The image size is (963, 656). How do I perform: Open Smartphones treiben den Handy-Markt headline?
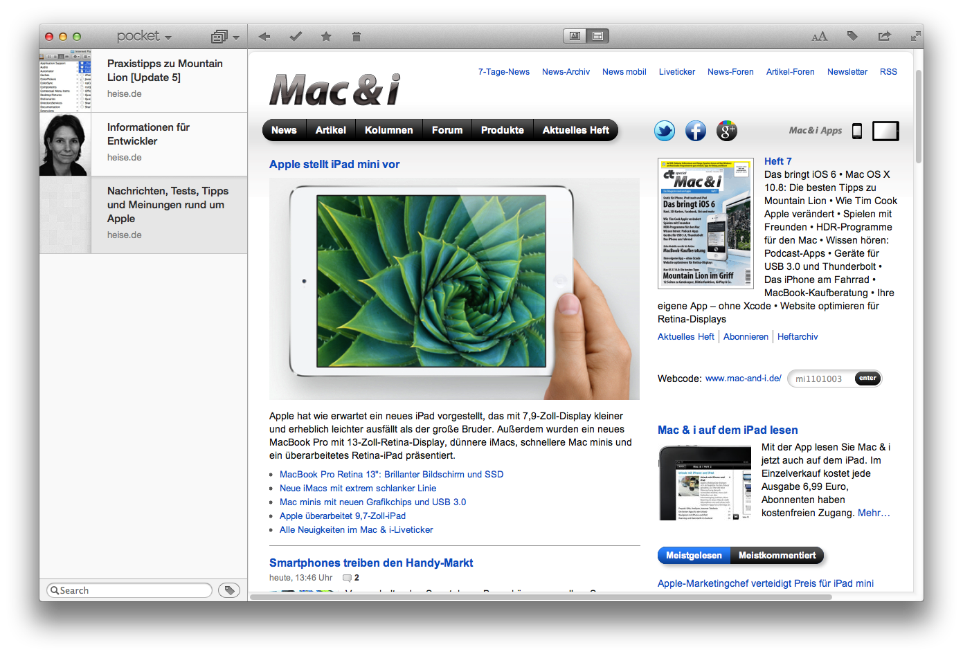(x=371, y=563)
